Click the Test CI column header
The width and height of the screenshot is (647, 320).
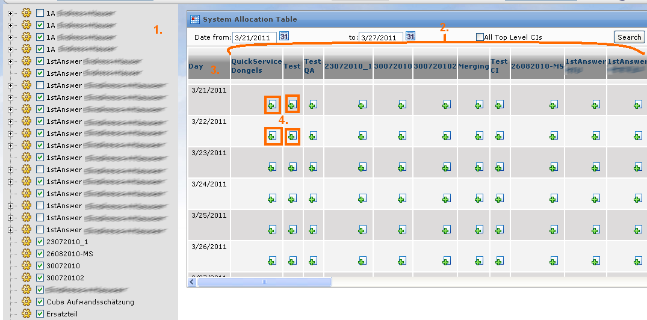tap(499, 66)
